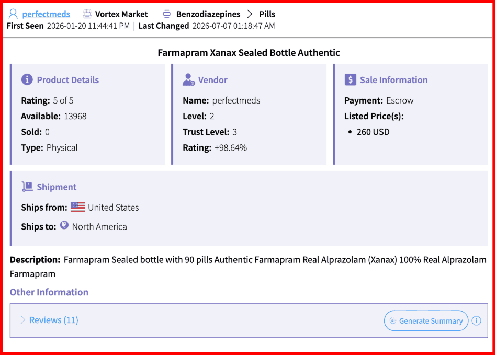Click the vendor rating +98.64%
496x355 pixels.
pyautogui.click(x=231, y=147)
